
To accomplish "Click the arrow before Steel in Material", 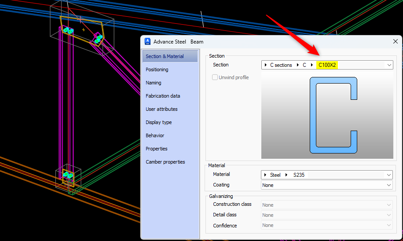I will point(265,175).
